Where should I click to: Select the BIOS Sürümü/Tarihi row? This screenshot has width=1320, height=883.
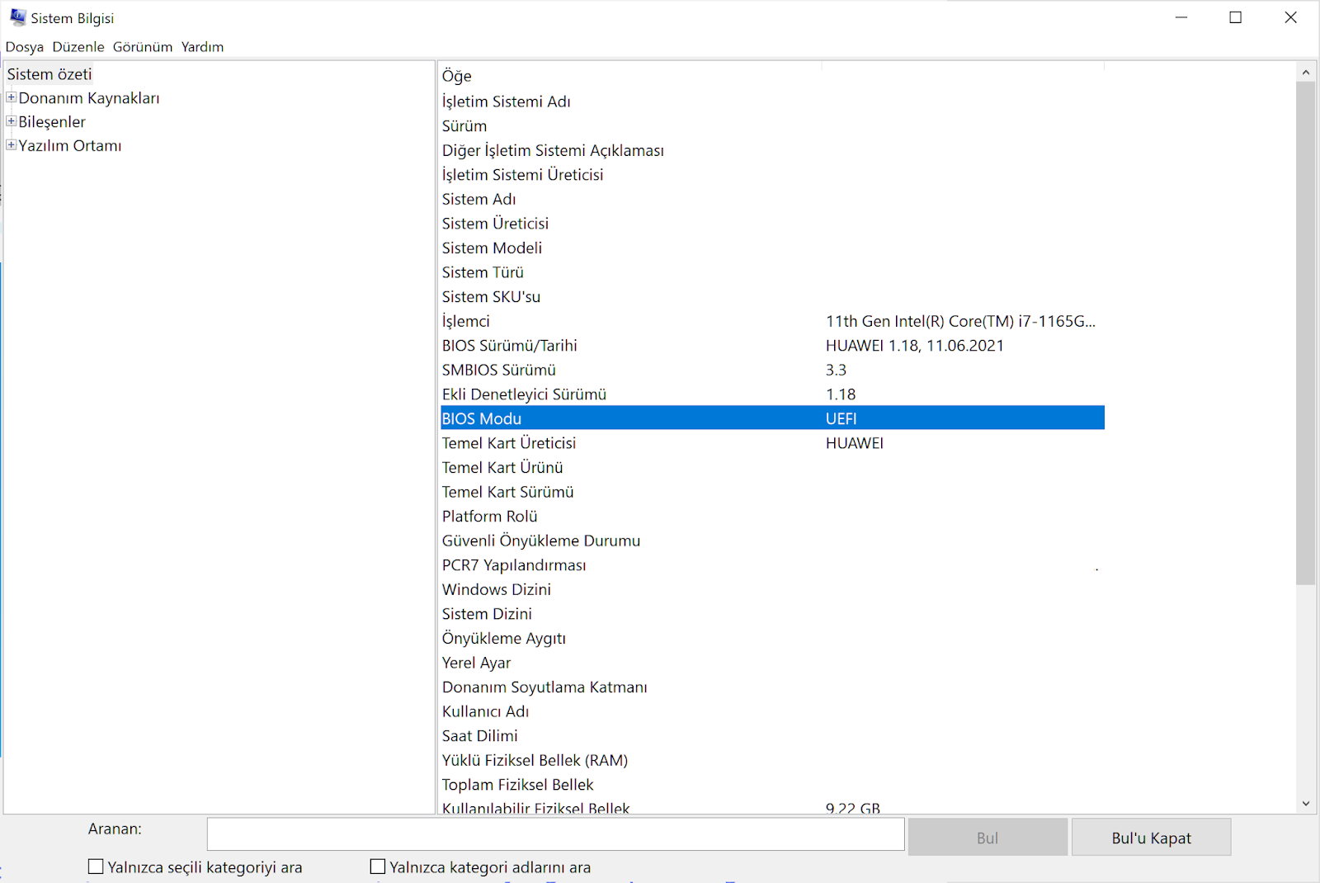(x=773, y=346)
